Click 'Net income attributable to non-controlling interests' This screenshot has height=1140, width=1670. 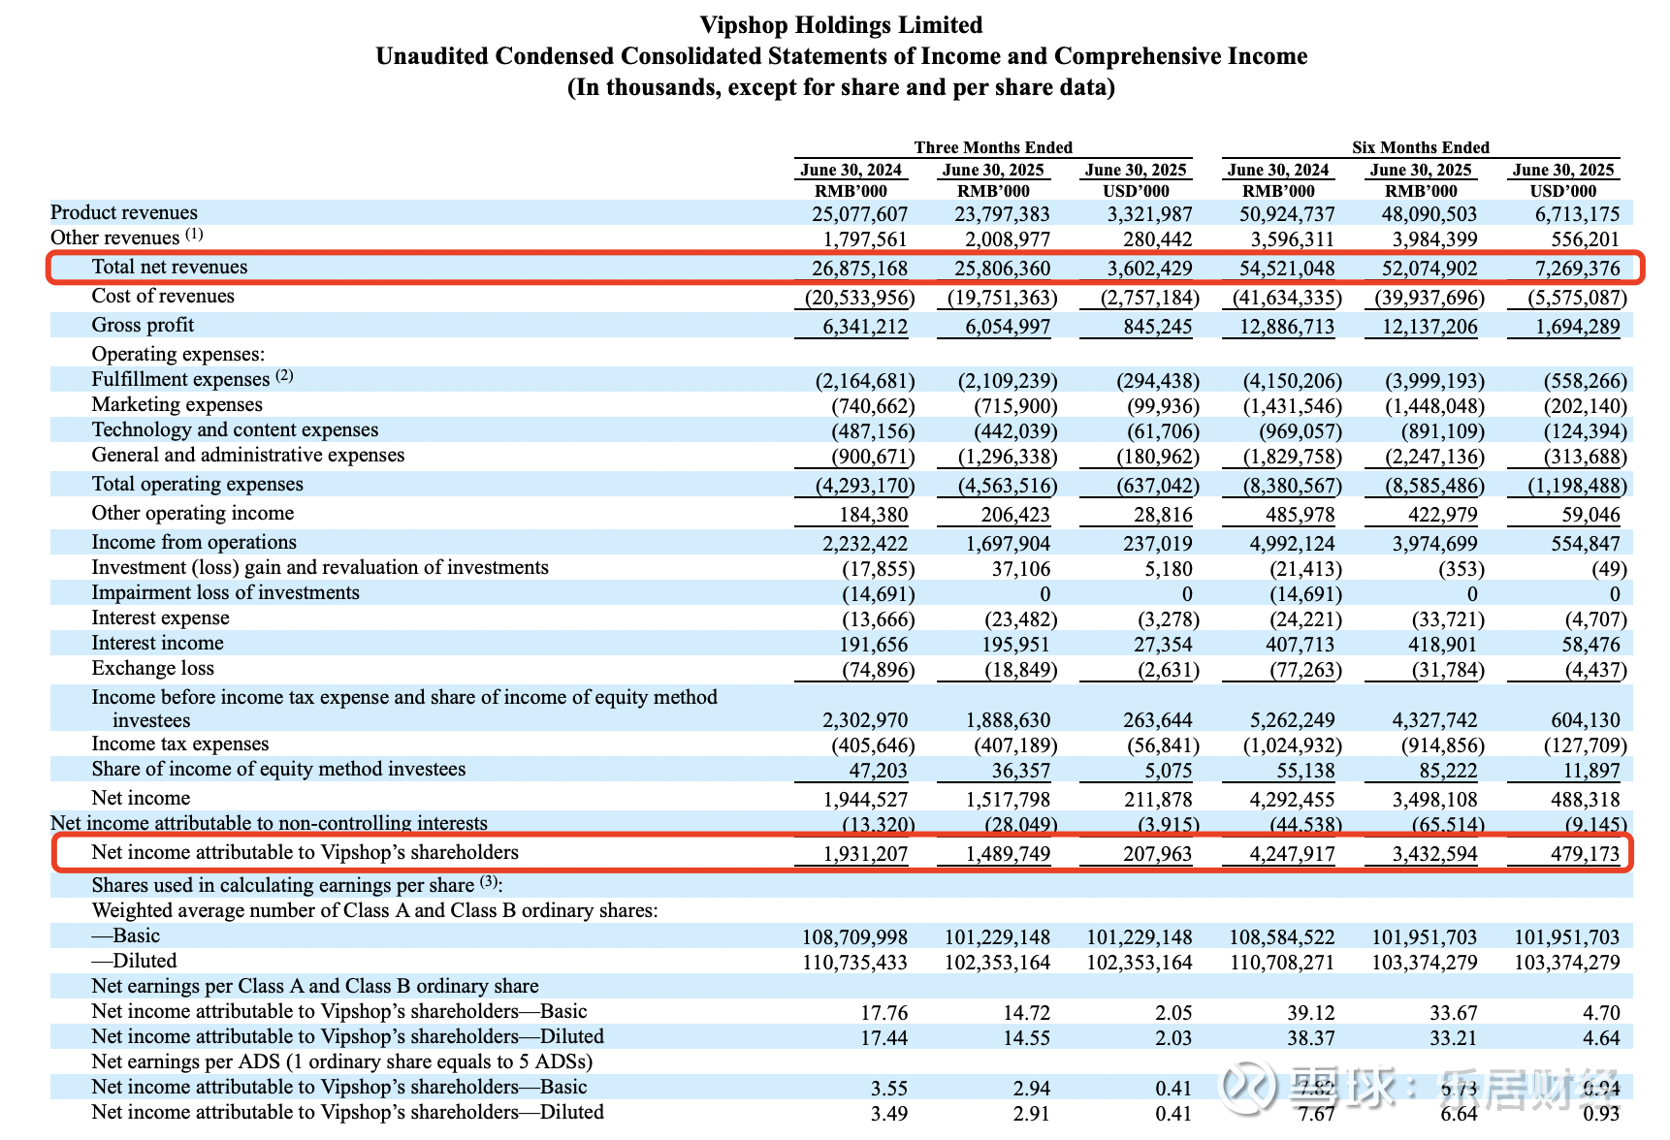[x=270, y=823]
